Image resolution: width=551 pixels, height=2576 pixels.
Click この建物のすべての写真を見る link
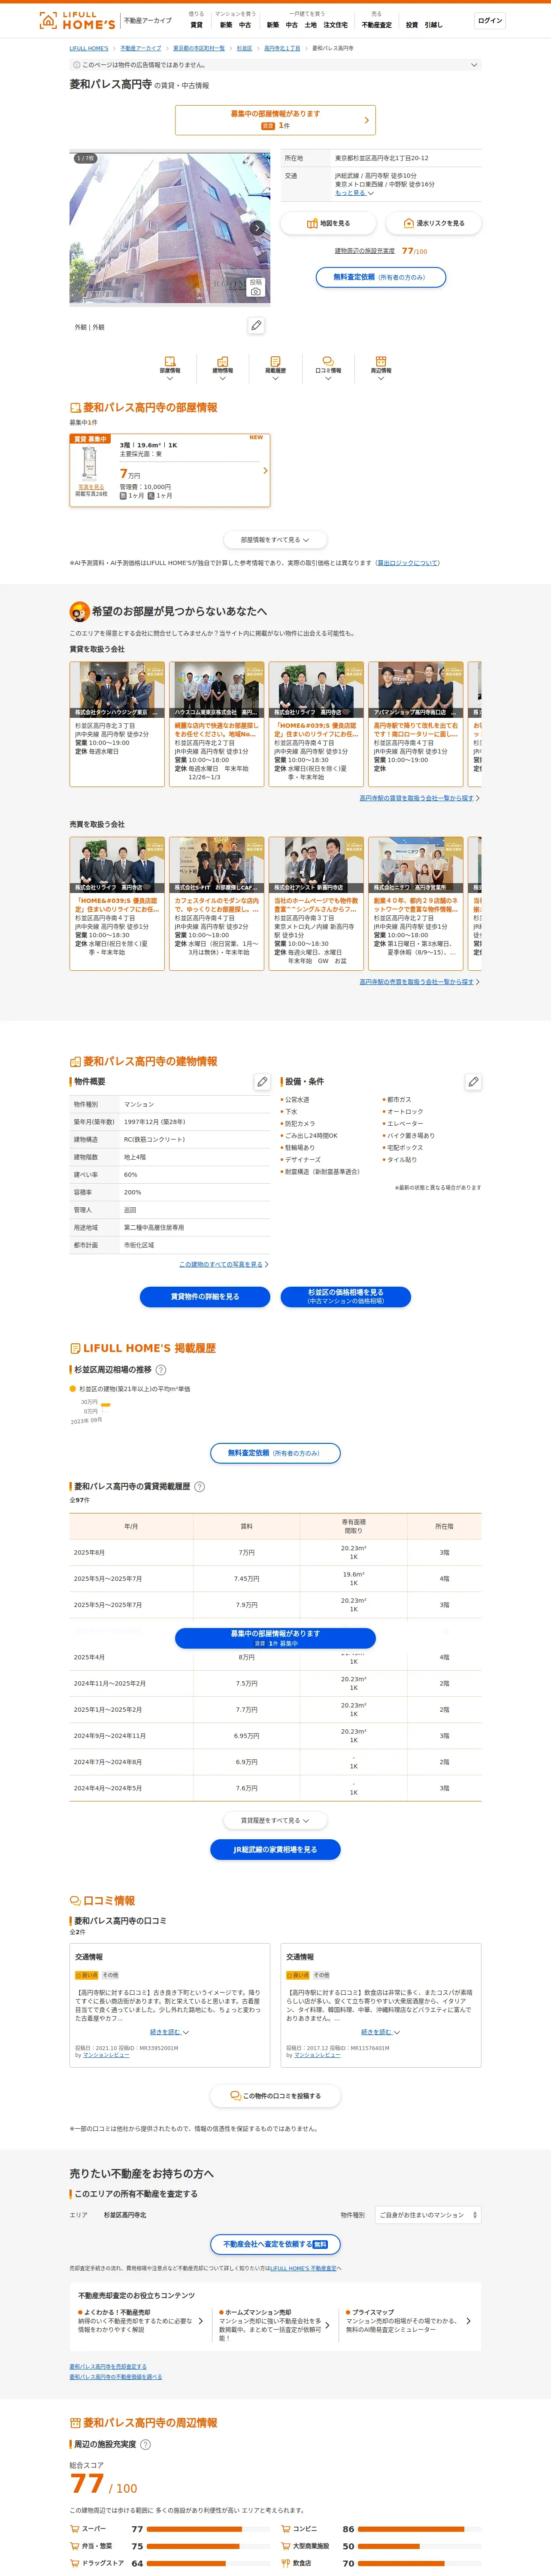tap(221, 1264)
